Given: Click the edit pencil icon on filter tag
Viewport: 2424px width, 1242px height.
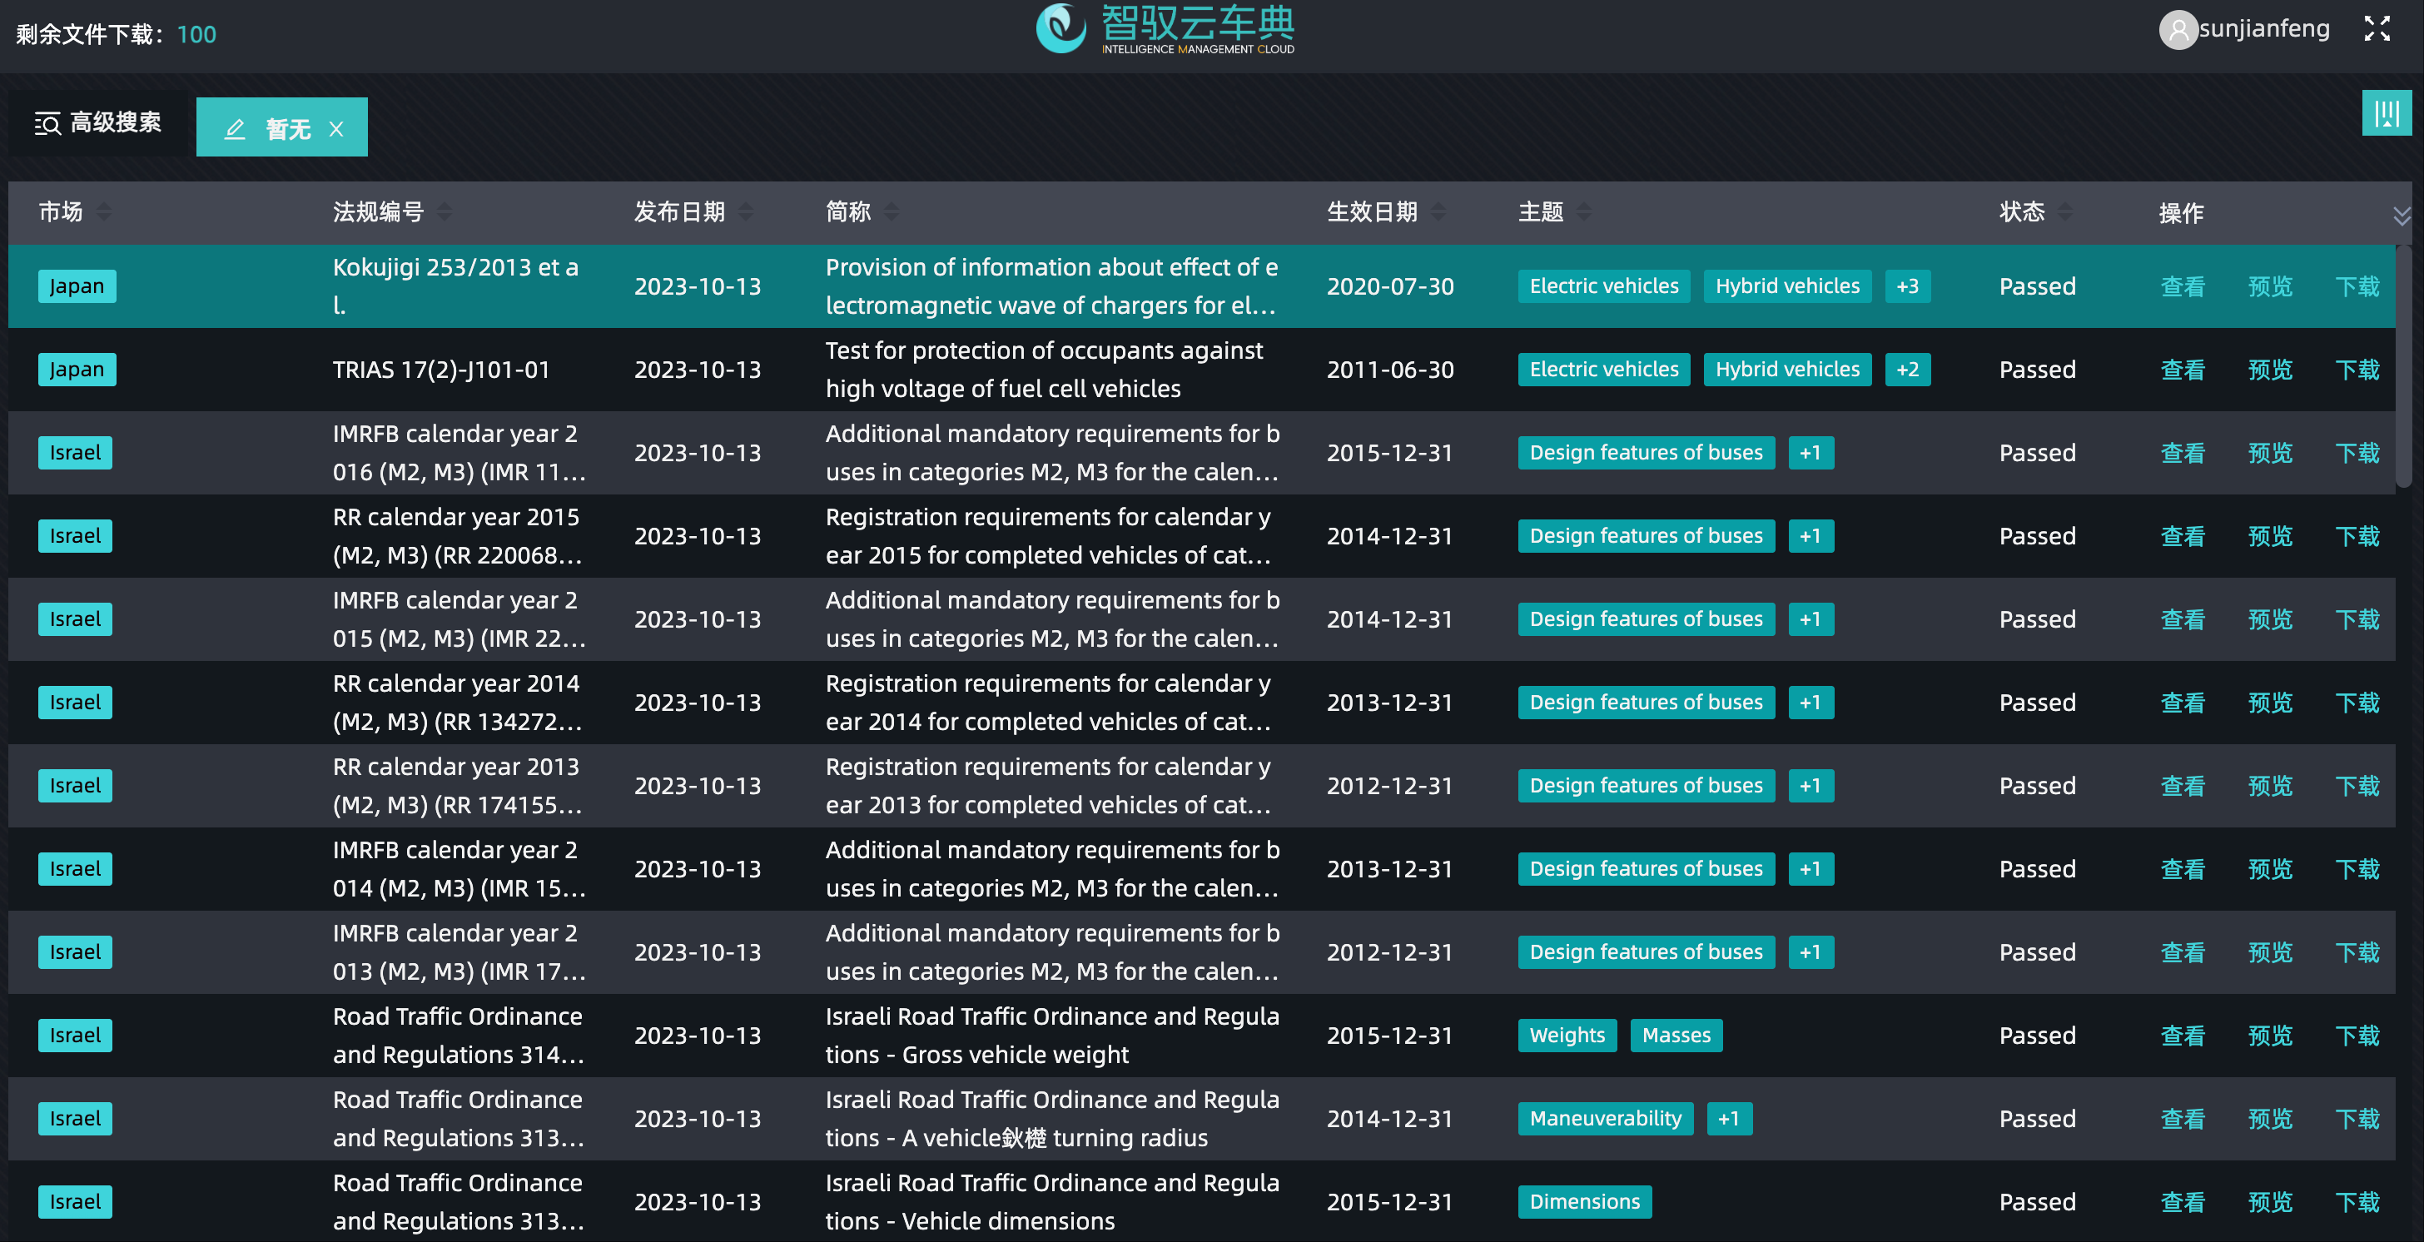Looking at the screenshot, I should 234,129.
